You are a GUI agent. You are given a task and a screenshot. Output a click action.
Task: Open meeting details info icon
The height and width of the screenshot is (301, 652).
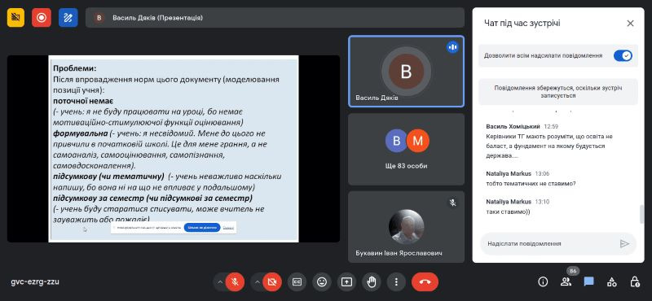(x=543, y=282)
